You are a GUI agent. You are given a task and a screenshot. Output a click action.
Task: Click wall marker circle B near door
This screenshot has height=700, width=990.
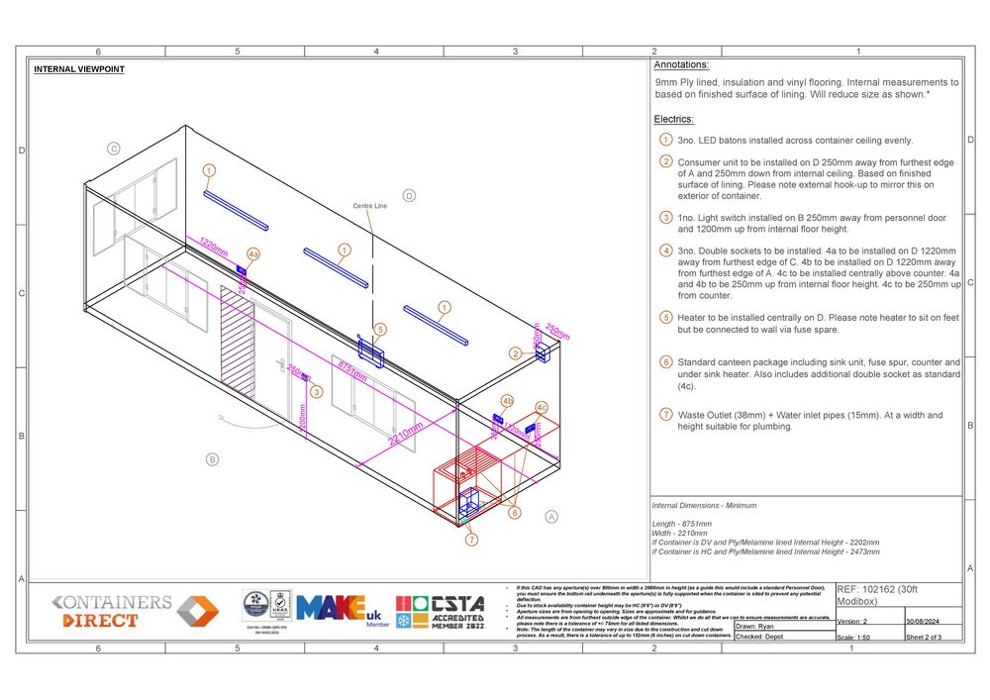pos(212,458)
